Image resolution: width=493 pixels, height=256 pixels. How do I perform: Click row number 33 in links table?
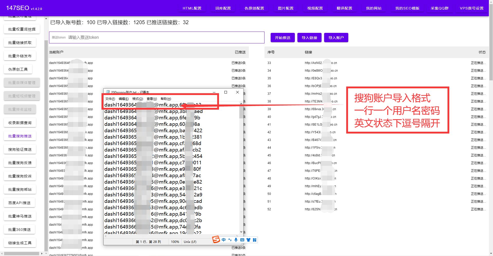tap(269, 63)
